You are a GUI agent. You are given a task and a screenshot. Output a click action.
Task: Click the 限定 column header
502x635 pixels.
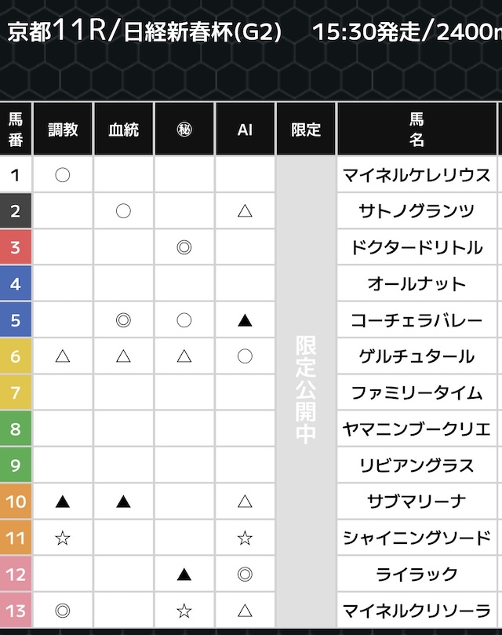coord(306,130)
